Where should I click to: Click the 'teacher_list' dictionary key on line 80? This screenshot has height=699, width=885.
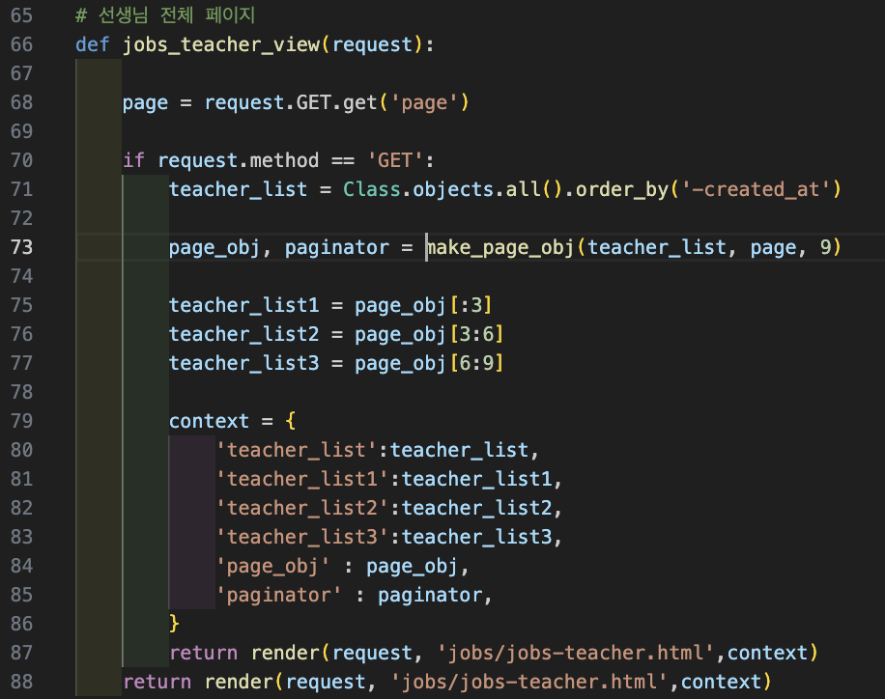coord(297,450)
